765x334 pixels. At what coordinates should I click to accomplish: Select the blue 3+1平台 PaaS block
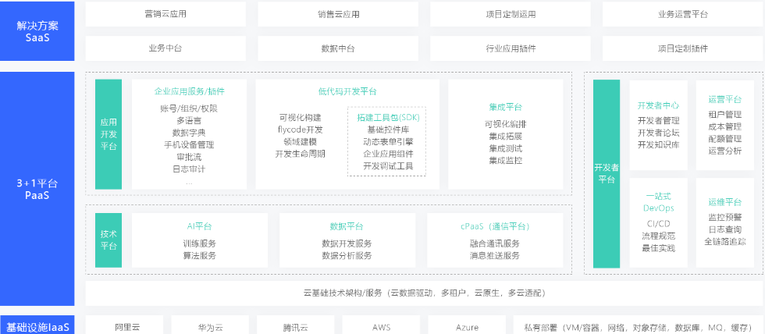37,189
